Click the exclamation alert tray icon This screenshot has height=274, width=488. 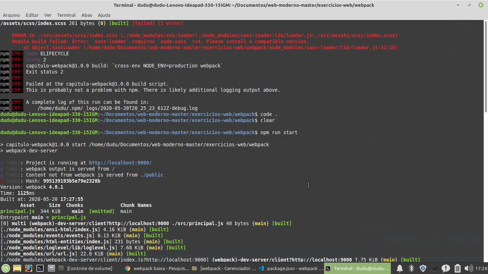click(445, 268)
